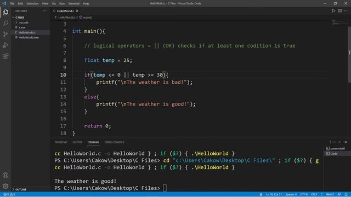This screenshot has width=351, height=197.
Task: Change language mode C in status bar
Action: coord(321,194)
